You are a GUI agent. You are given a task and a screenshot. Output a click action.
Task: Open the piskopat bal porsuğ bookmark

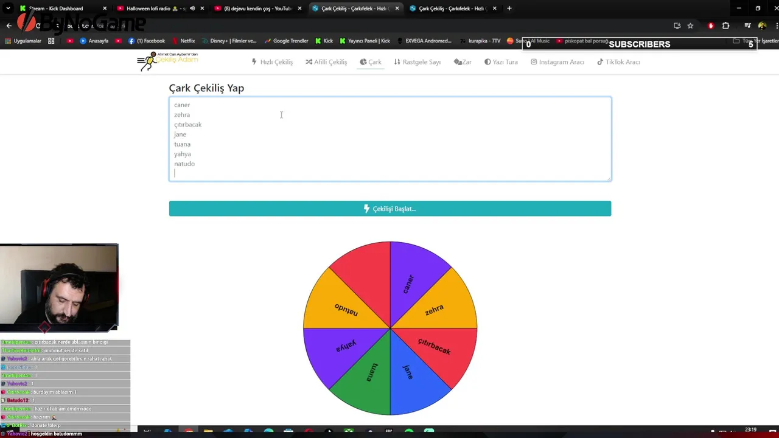(x=582, y=41)
